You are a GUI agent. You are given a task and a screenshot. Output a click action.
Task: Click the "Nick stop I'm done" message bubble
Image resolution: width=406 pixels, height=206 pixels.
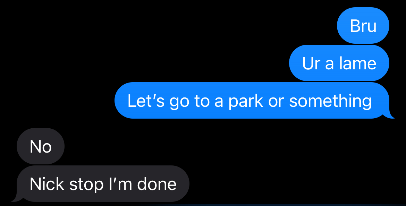tap(103, 184)
